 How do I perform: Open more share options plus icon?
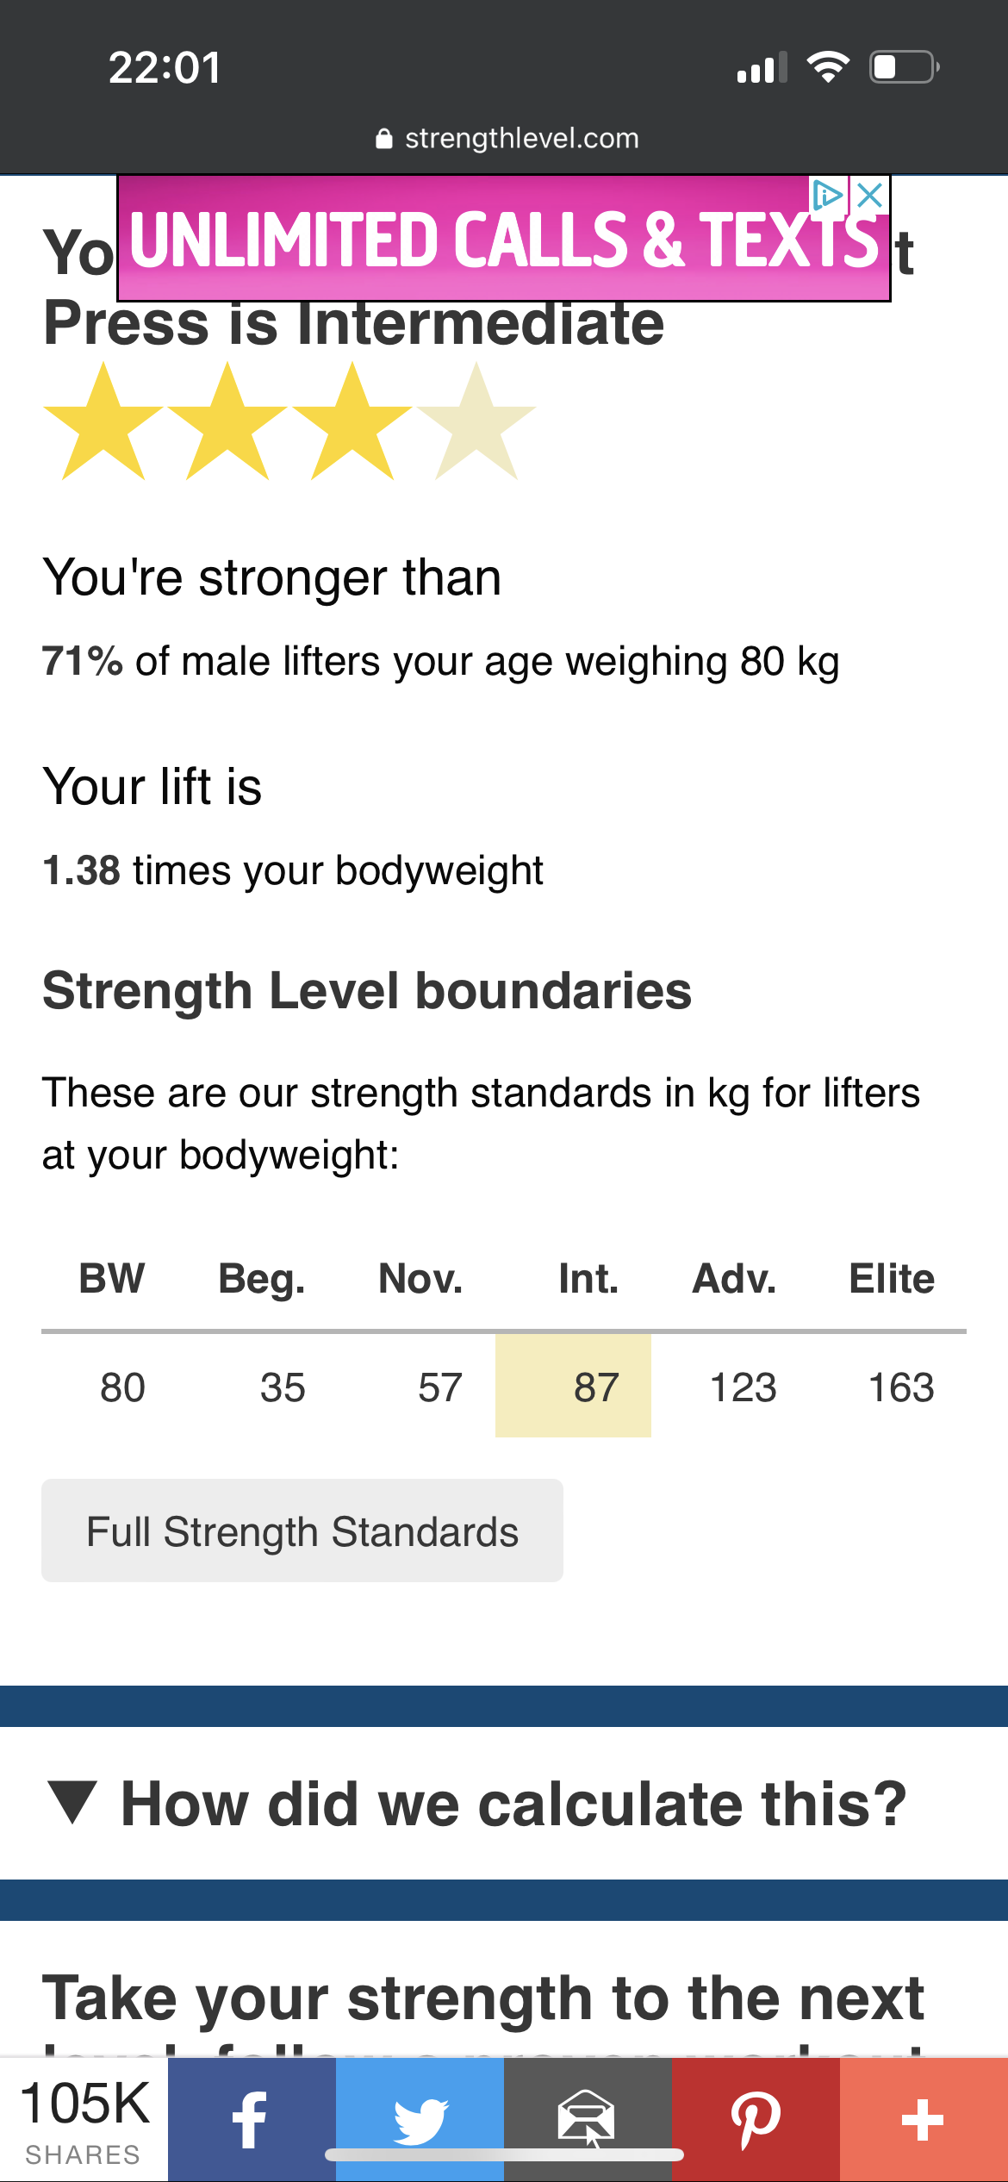tap(924, 2119)
